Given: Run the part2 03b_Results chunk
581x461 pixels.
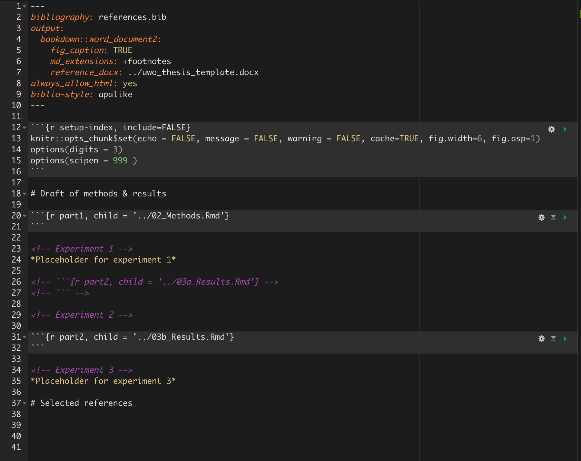Looking at the screenshot, I should [x=565, y=339].
